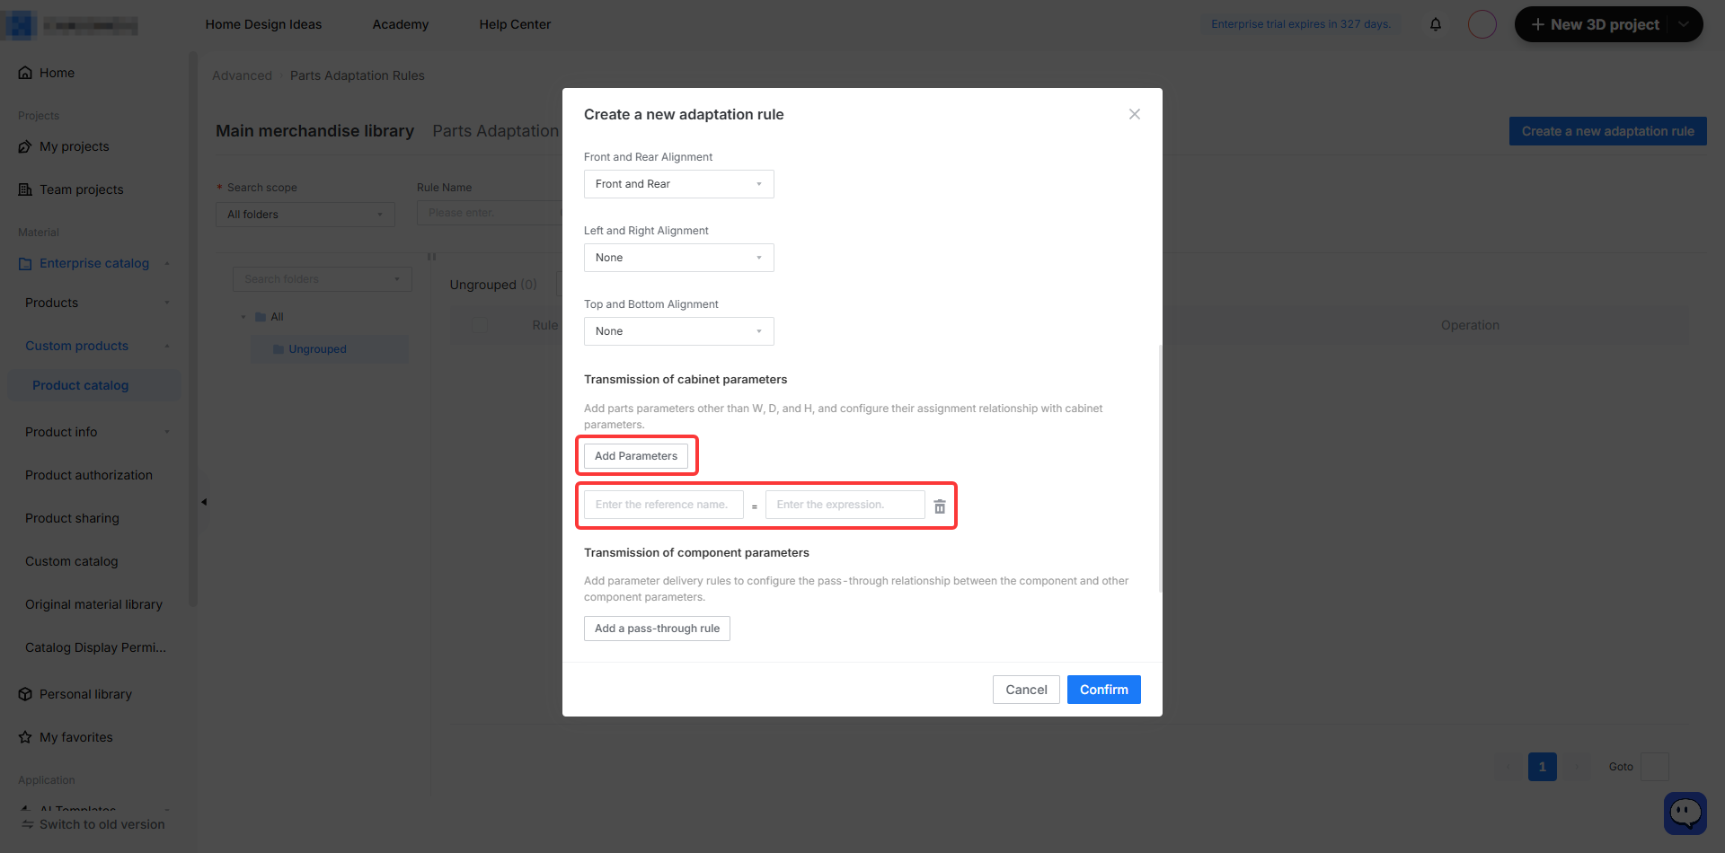The height and width of the screenshot is (853, 1725).
Task: Click the expression input field
Action: [x=845, y=505]
